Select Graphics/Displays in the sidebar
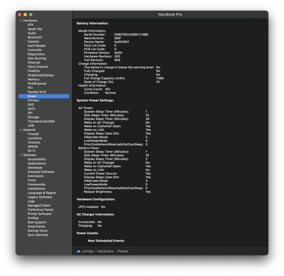The image size is (284, 276). [41, 75]
